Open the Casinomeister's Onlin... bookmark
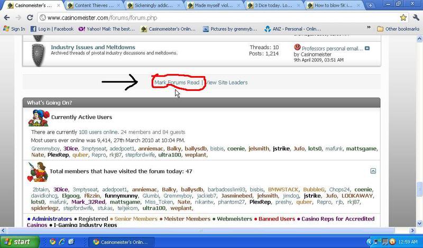Viewport: 423px width, 248px height. pos(168,29)
